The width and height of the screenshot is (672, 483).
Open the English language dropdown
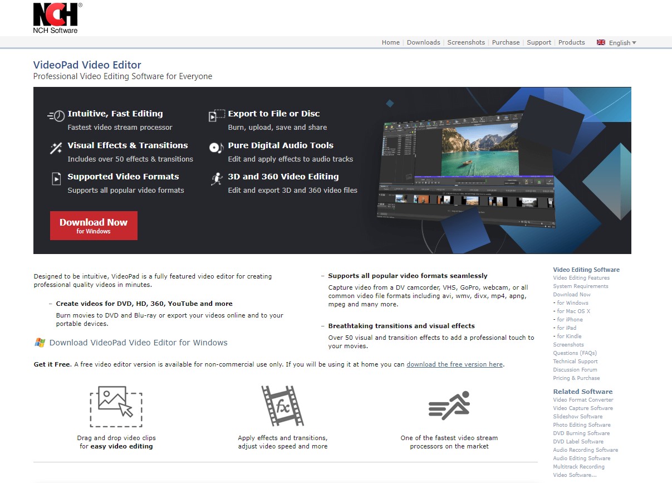coord(622,43)
